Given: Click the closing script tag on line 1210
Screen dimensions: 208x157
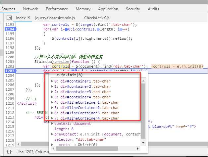Looking at the screenshot, I should coord(27,103).
